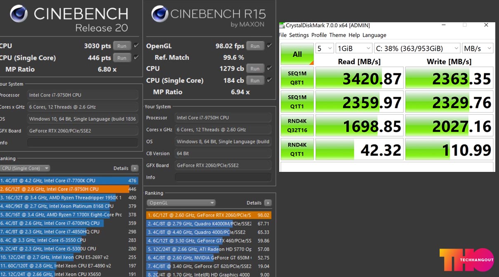Toggle the CPU test checkbox in Cinebench R20
The width and height of the screenshot is (499, 277).
136,45
